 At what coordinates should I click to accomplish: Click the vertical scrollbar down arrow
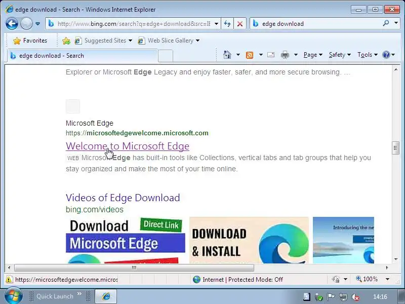point(396,259)
